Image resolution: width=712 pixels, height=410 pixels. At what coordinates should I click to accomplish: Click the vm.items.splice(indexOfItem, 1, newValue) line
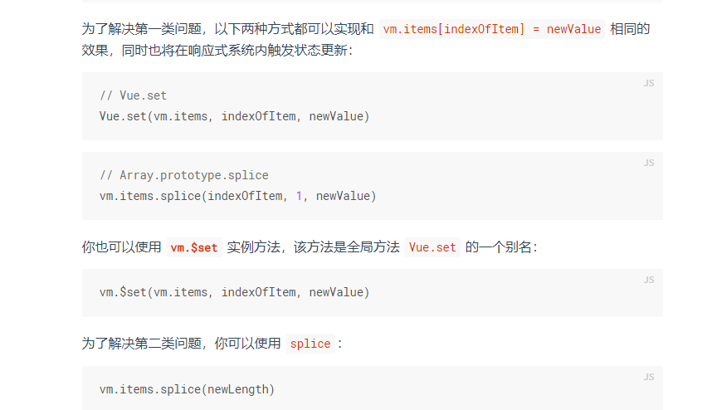coord(238,196)
